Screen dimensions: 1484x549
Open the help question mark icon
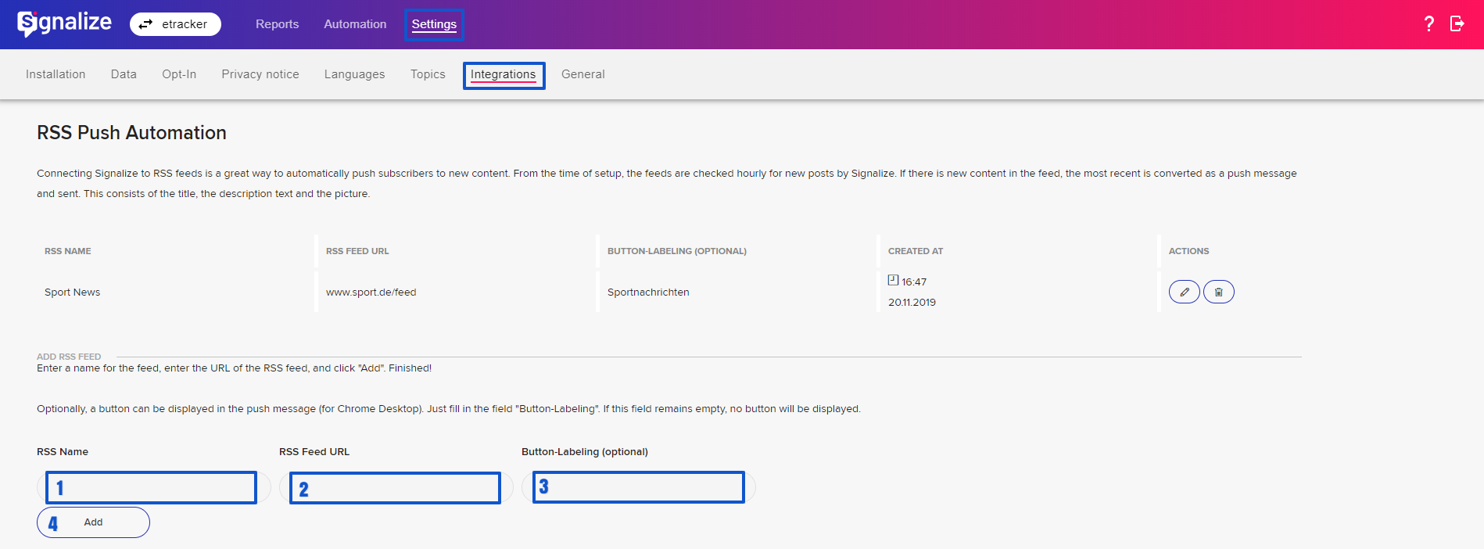pos(1429,24)
